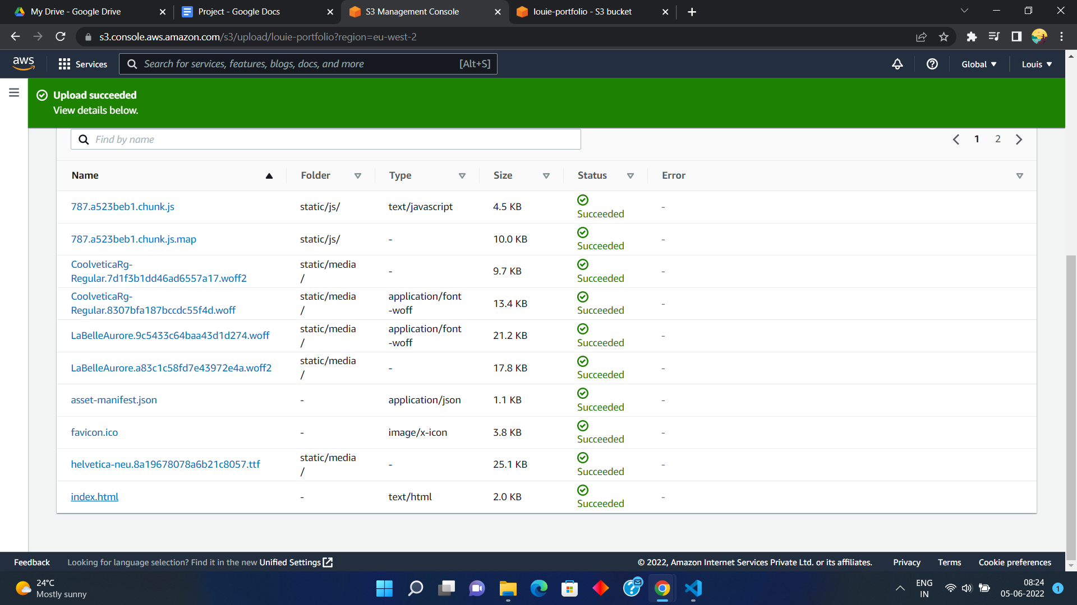Screen dimensions: 1077x605
Task: Open the Privacy link
Action: tap(906, 562)
